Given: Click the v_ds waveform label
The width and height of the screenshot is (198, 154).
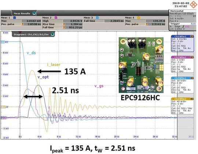Looking at the screenshot, I should coord(31,53).
